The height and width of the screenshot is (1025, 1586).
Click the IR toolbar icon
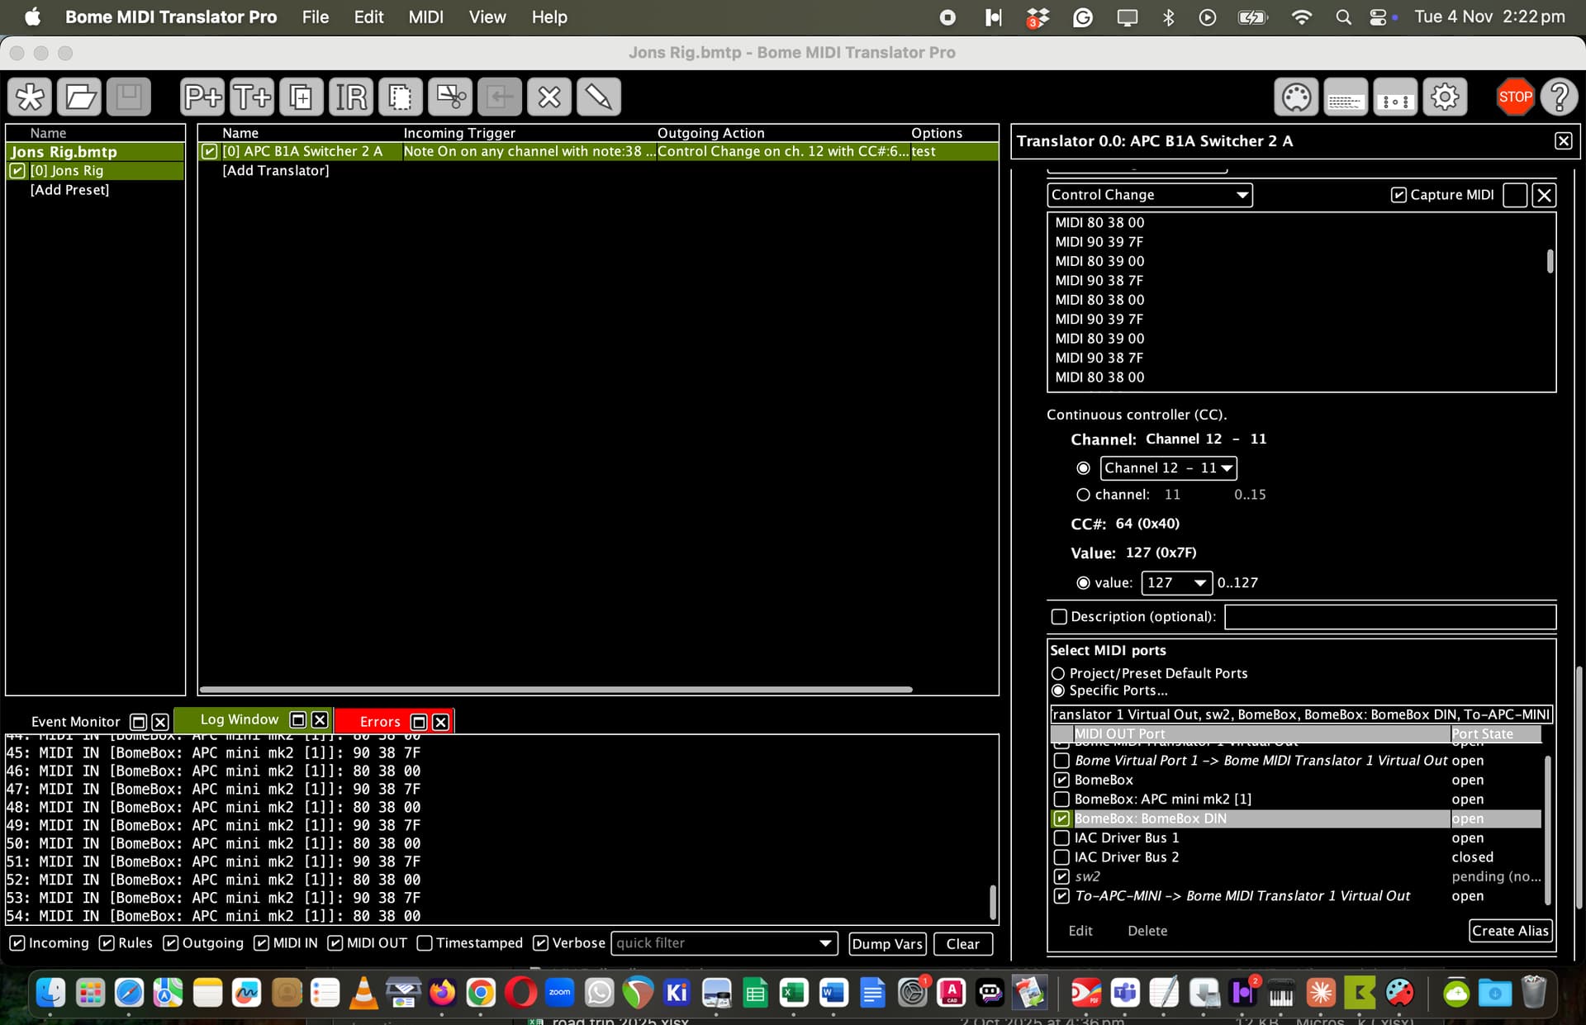pos(351,97)
